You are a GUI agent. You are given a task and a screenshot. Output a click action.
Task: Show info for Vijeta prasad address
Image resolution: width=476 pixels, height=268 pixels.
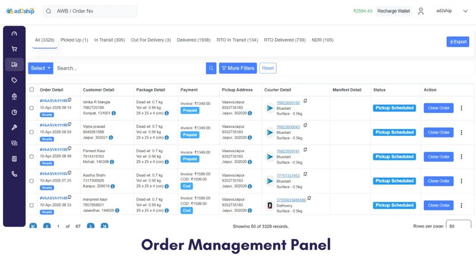(111, 138)
